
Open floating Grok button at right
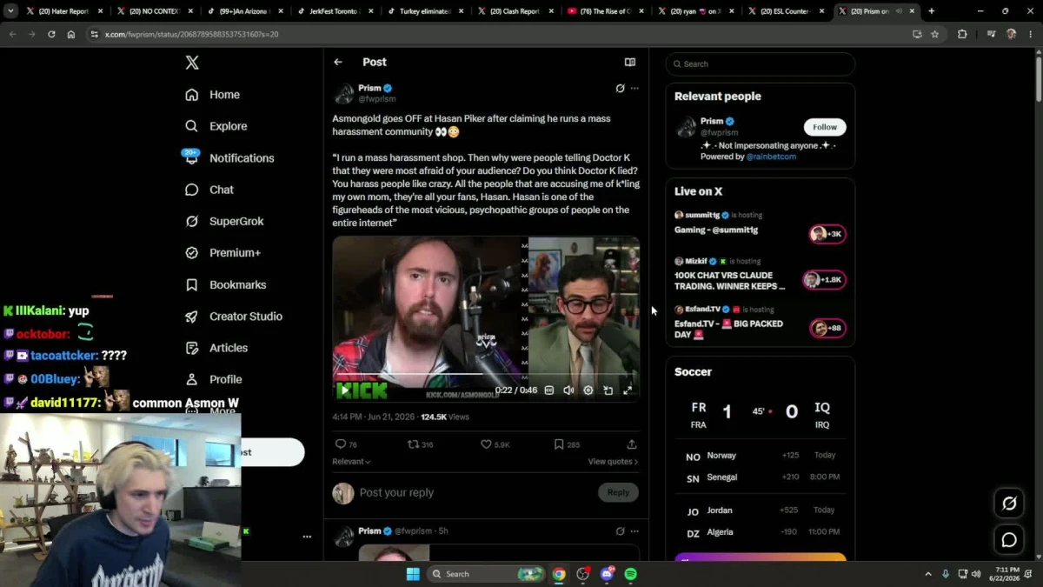[1009, 503]
